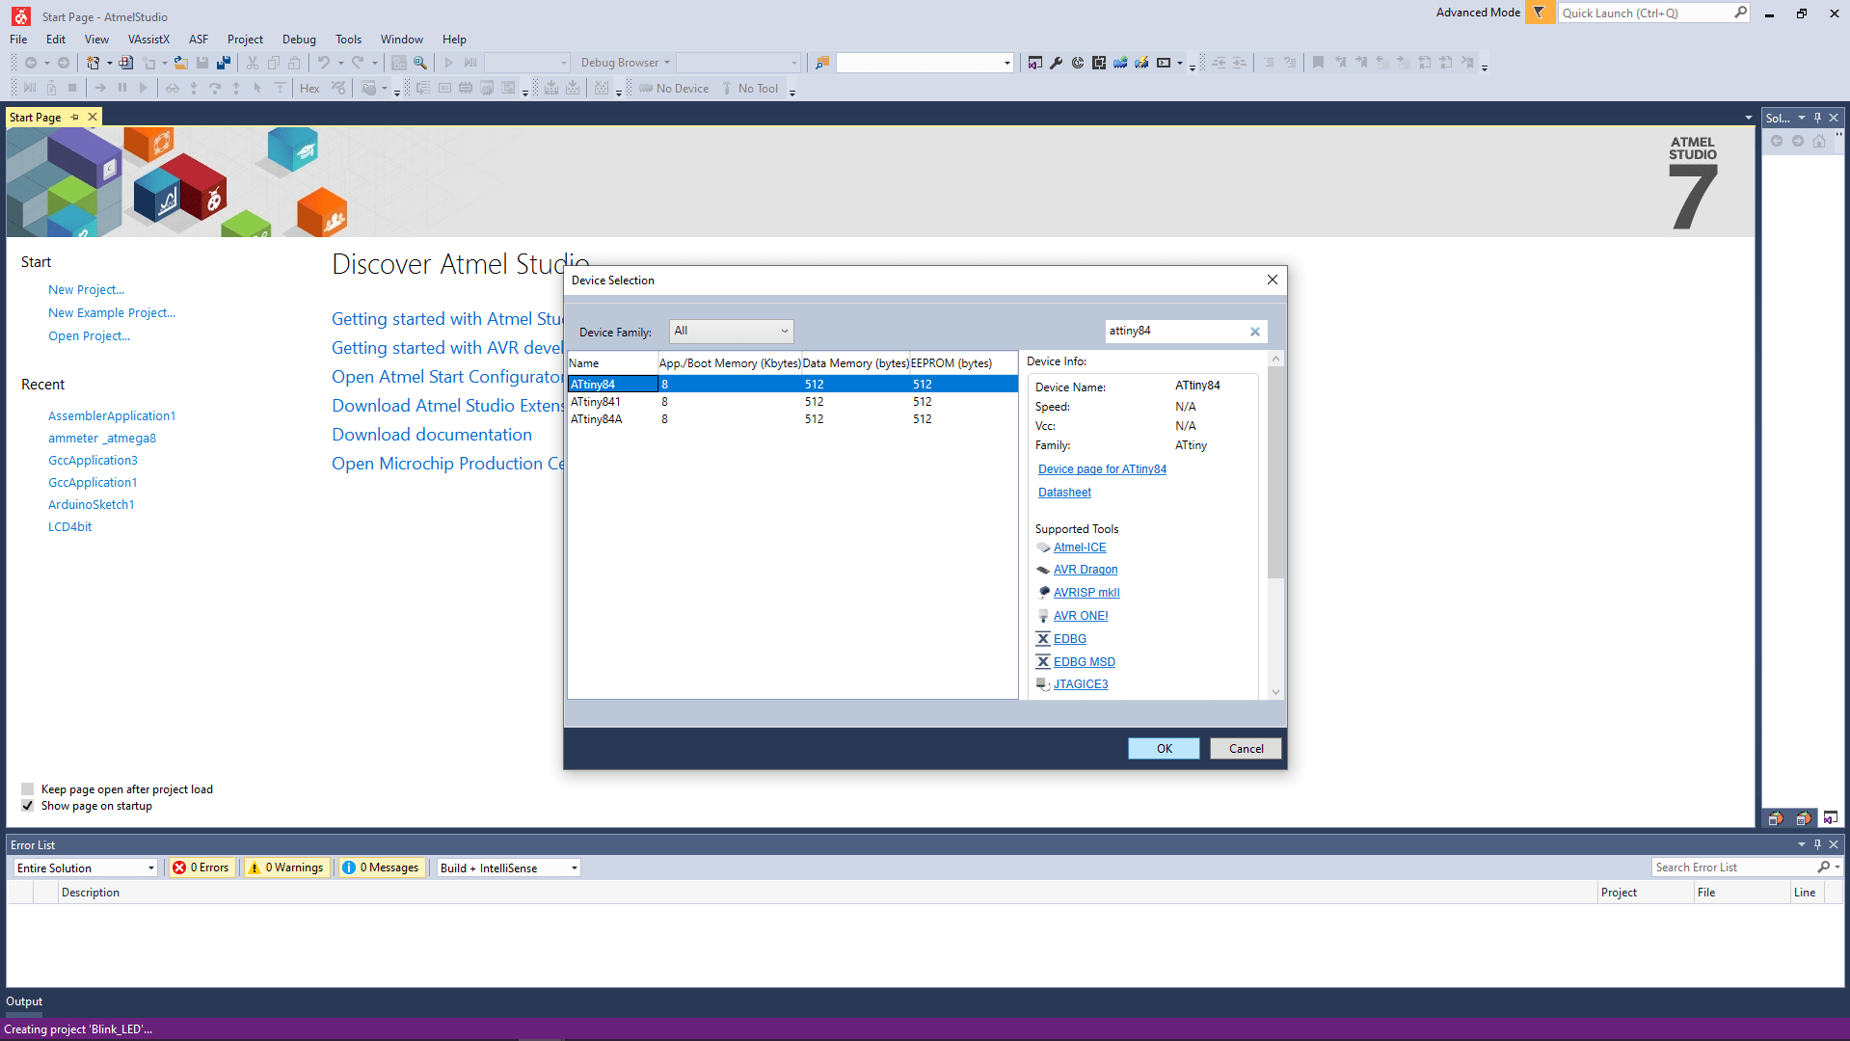
Task: Click the Bookmark toolbar icon
Action: point(1319,63)
